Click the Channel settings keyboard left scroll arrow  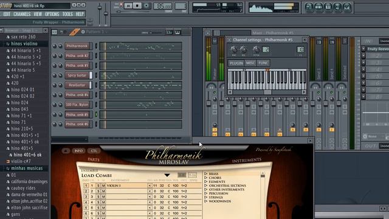pyautogui.click(x=230, y=92)
